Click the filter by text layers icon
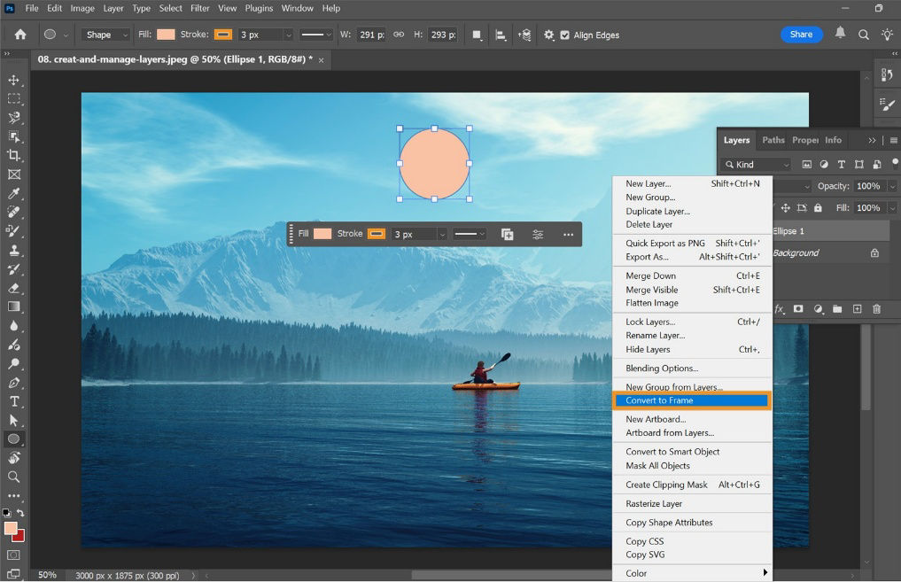The image size is (901, 582). pyautogui.click(x=842, y=164)
